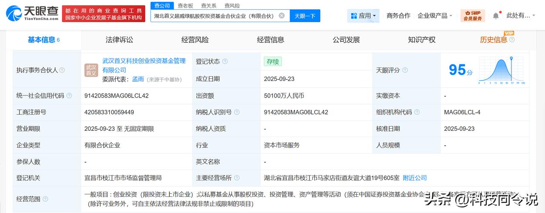
Task: Click help icon next to 纳税人识别号
Action: 237,112
